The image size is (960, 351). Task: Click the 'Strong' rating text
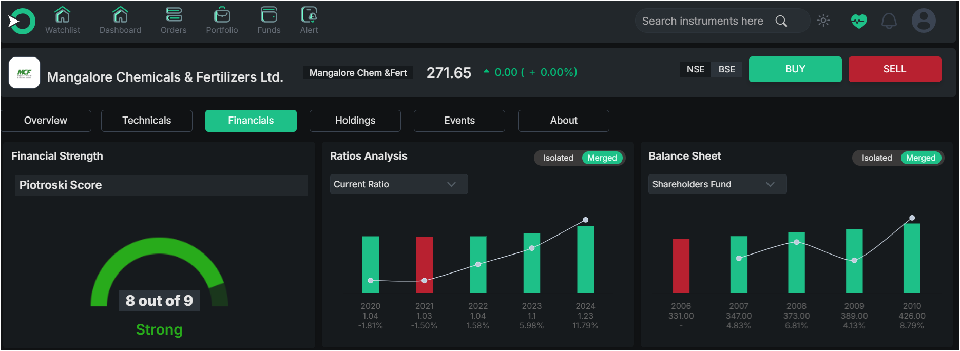[159, 329]
